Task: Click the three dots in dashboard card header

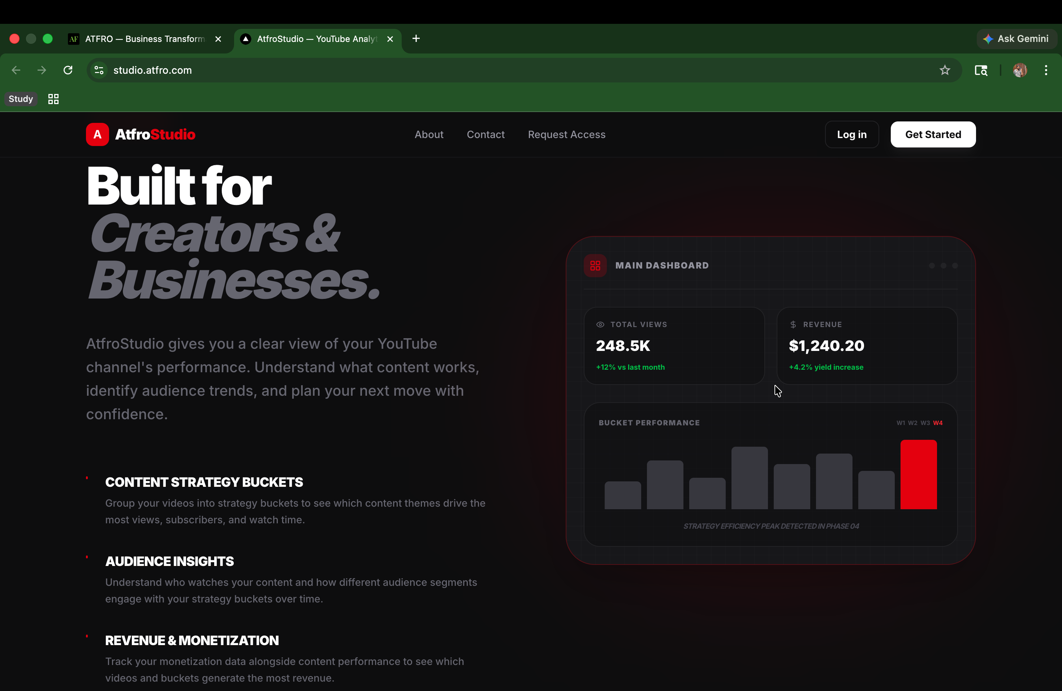Action: click(x=943, y=266)
